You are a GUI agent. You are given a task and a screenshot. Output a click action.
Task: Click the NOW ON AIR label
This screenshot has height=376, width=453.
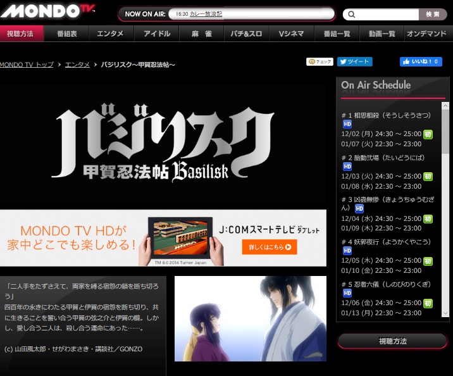(x=145, y=14)
